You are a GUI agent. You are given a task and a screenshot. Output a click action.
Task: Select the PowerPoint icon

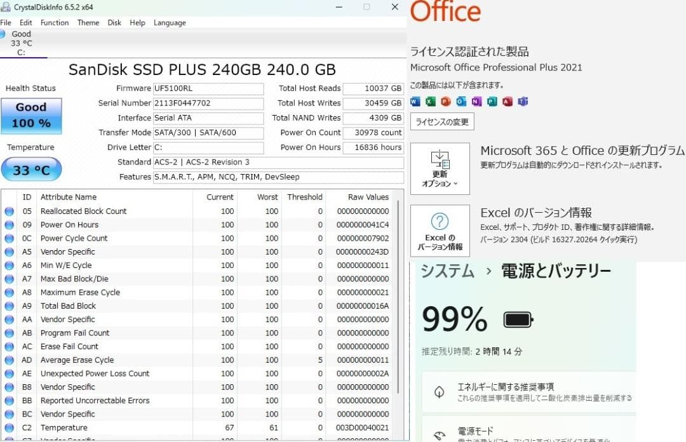[x=445, y=102]
